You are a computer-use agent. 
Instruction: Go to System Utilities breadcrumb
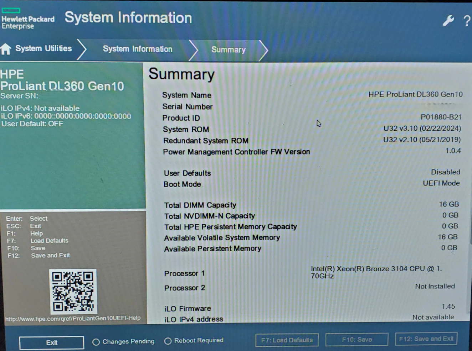click(43, 48)
